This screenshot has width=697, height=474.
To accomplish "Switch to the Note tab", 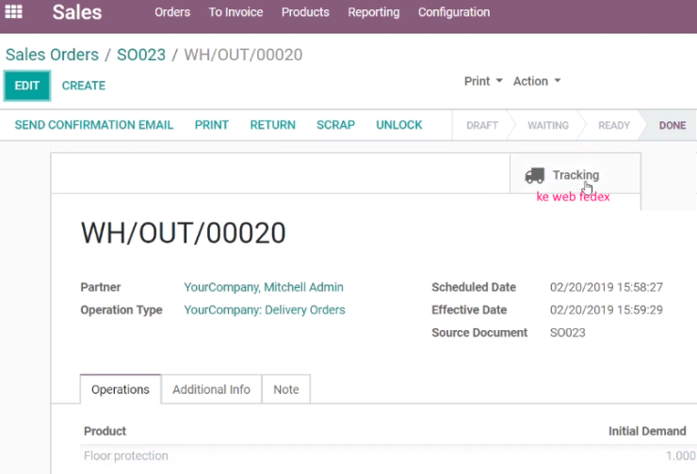I will [285, 389].
